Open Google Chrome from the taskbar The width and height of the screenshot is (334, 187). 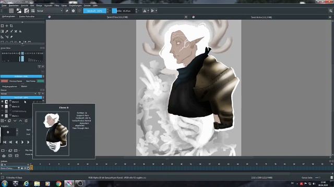[58, 183]
